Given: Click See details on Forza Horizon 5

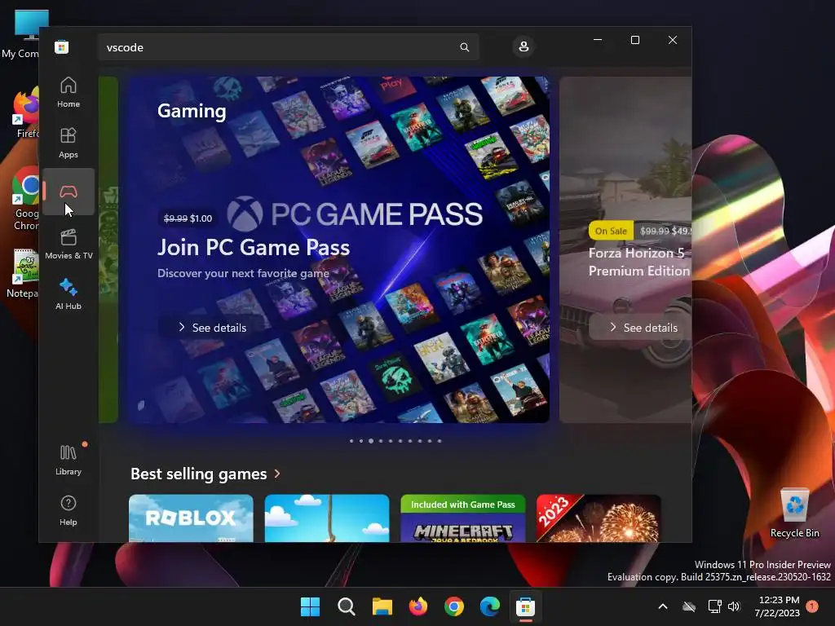Looking at the screenshot, I should point(643,328).
